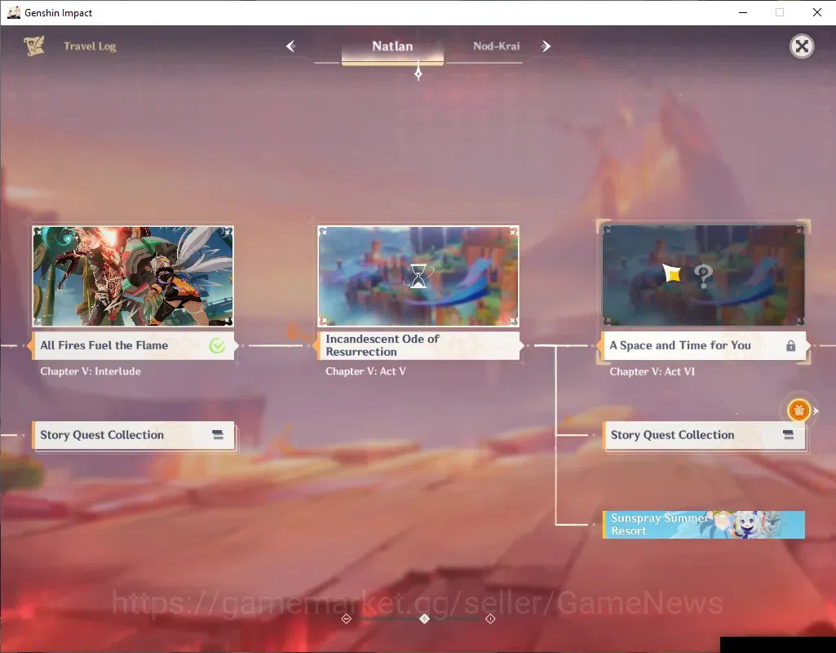This screenshot has width=836, height=653.
Task: Click the Travel Log label
Action: click(x=90, y=47)
